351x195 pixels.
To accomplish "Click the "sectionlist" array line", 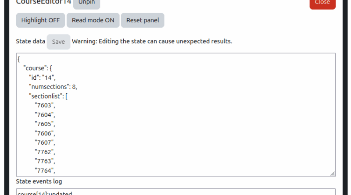I will (x=48, y=96).
